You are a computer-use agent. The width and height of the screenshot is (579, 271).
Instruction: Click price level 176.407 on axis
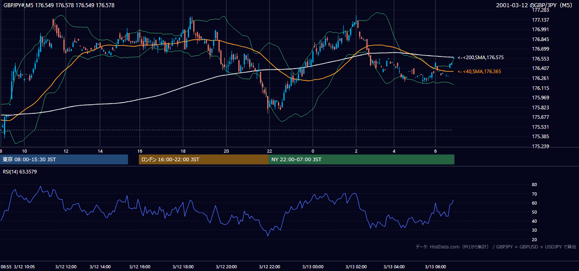(x=540, y=68)
